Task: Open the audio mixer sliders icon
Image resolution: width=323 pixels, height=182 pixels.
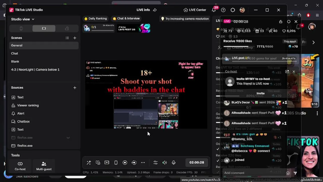Action: [155, 163]
